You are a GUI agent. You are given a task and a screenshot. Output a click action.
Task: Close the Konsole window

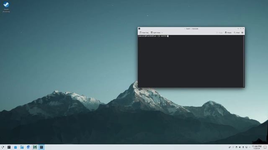(x=243, y=29)
